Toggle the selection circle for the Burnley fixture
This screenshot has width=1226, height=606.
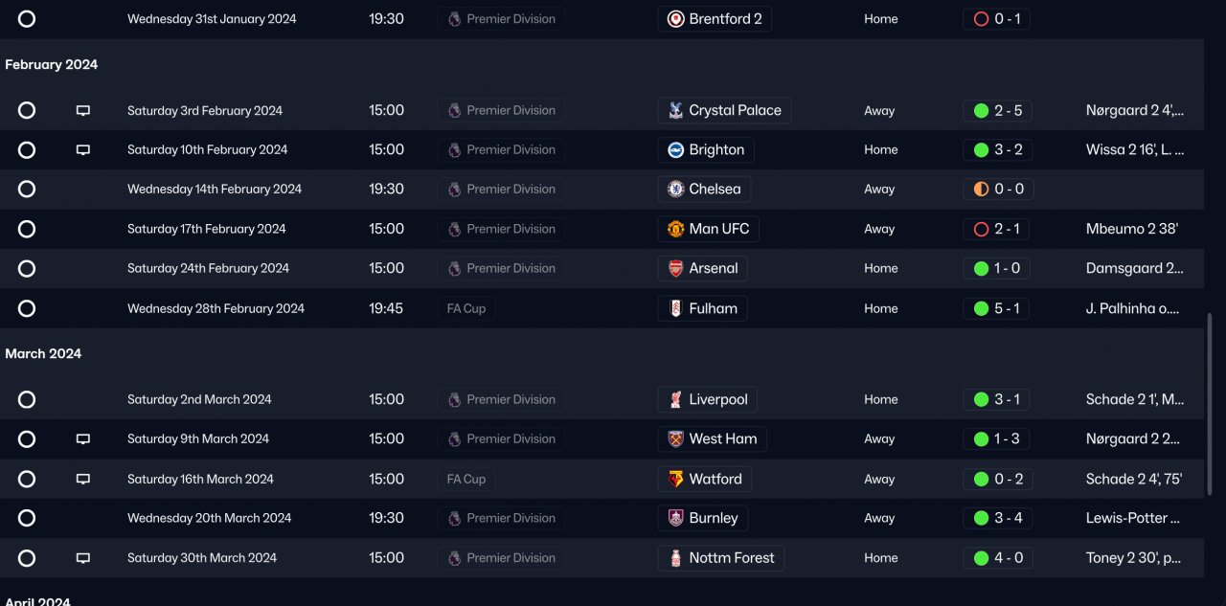[x=27, y=518]
